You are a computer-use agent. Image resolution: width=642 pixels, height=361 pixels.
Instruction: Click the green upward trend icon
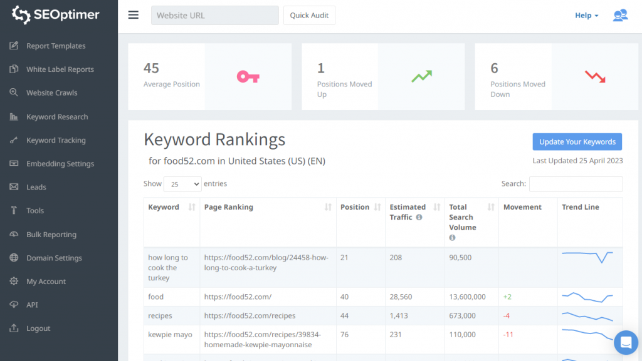click(x=421, y=76)
